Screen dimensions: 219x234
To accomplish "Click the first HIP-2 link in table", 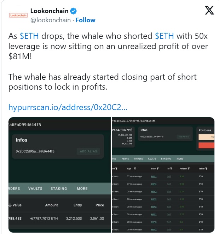I will [154, 176].
